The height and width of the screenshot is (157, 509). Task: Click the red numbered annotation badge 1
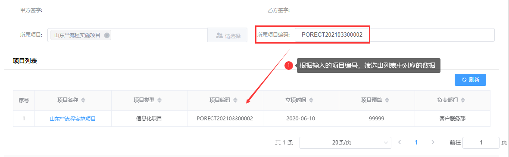[289, 65]
